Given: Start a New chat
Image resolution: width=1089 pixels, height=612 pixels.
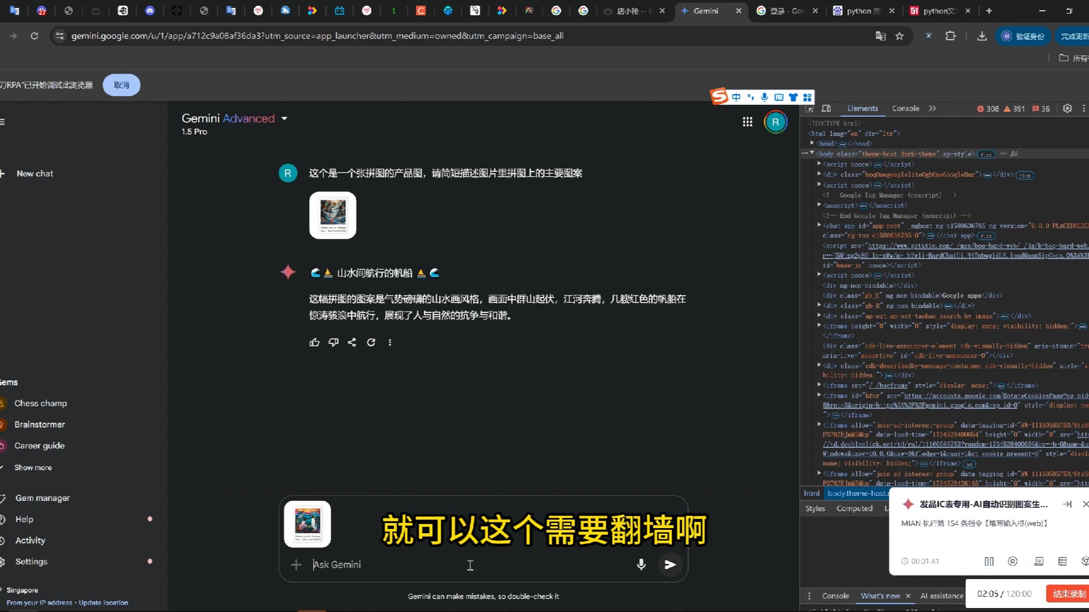Looking at the screenshot, I should coord(35,173).
